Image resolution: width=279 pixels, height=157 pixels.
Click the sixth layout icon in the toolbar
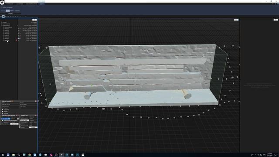pos(13,17)
